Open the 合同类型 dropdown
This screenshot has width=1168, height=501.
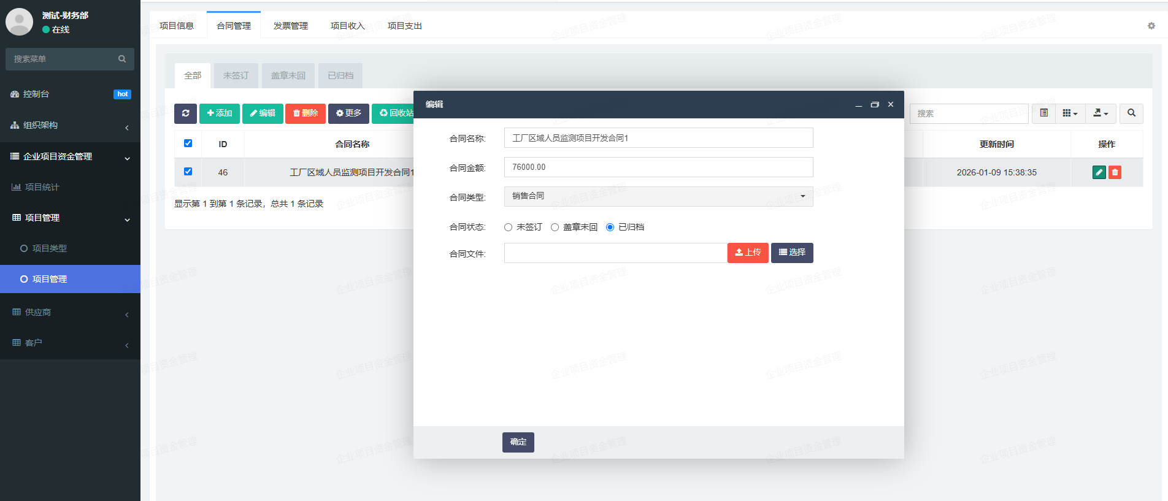658,196
